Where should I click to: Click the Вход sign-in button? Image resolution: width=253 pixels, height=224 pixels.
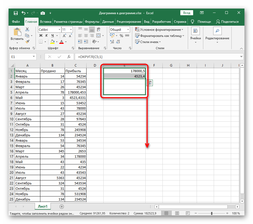(x=187, y=13)
